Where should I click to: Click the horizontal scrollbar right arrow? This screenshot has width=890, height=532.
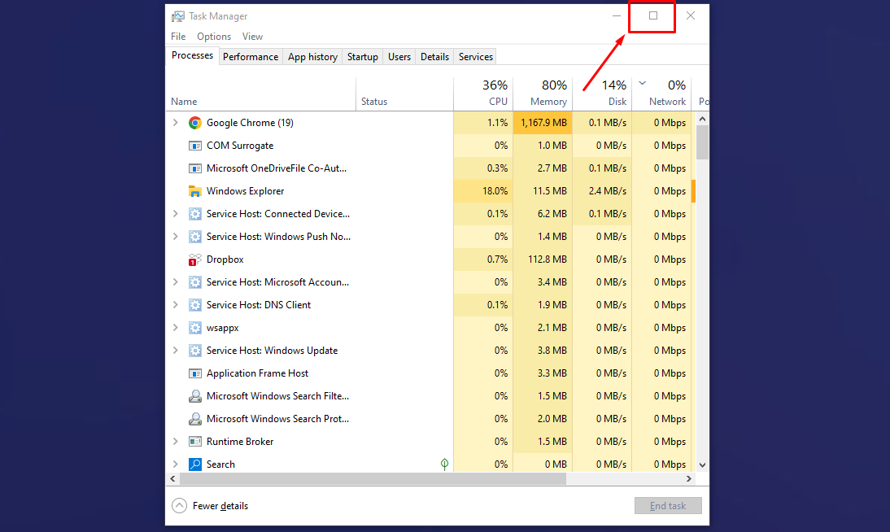(x=688, y=479)
